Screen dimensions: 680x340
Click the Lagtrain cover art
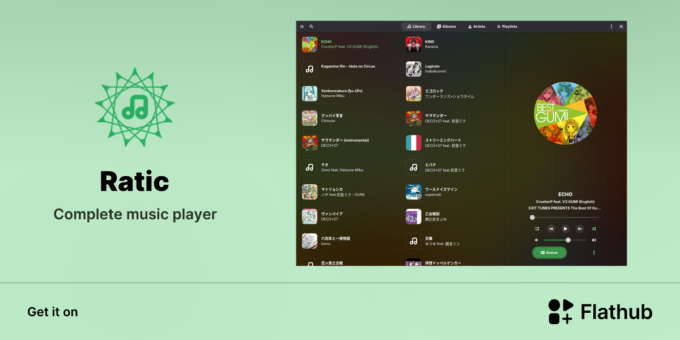414,69
